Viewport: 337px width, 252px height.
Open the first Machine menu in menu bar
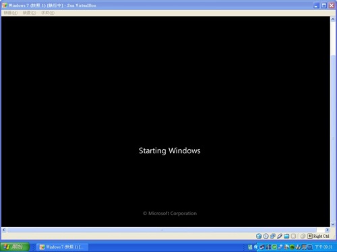pyautogui.click(x=11, y=13)
